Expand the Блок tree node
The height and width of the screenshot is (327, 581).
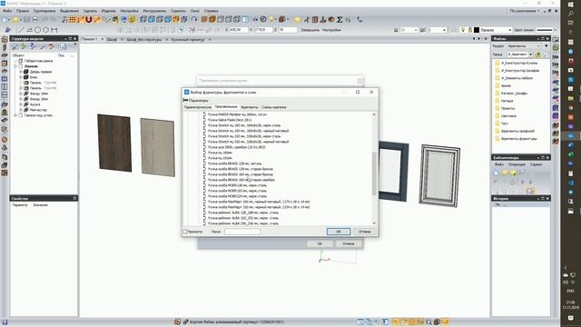click(21, 77)
